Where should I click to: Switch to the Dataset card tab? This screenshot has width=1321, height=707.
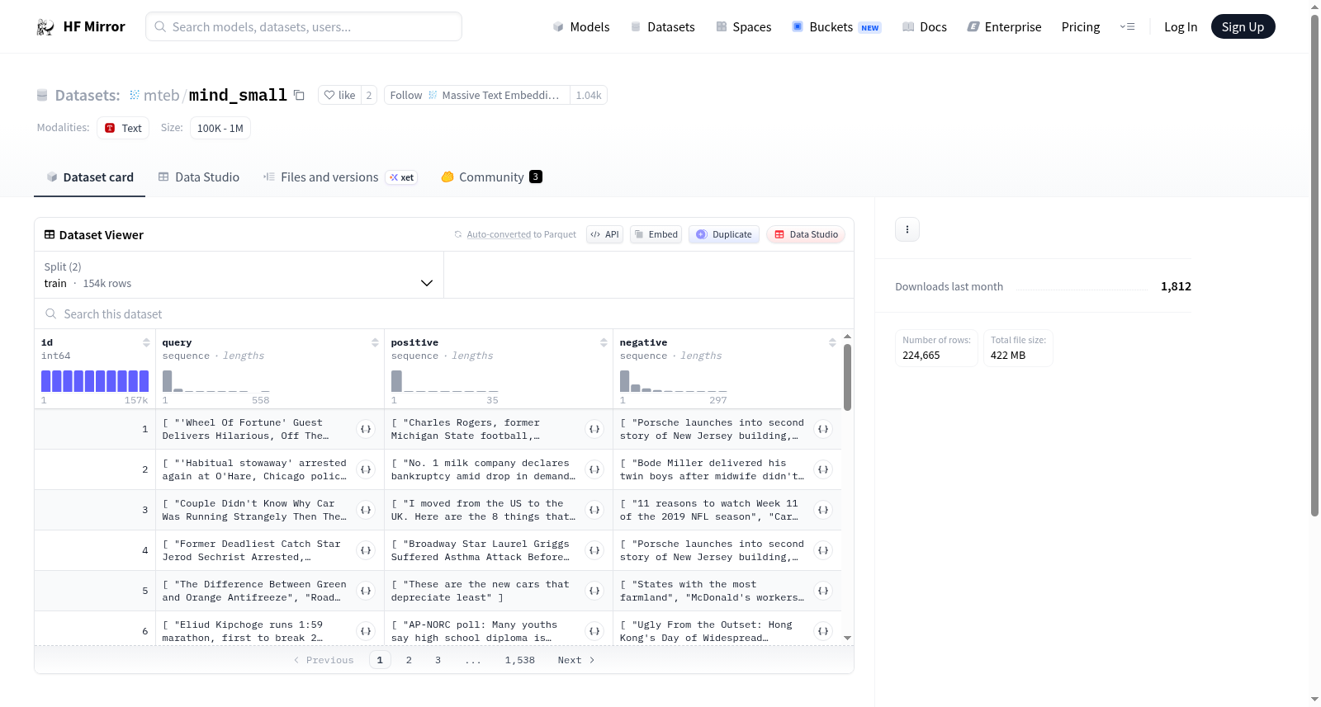(89, 177)
